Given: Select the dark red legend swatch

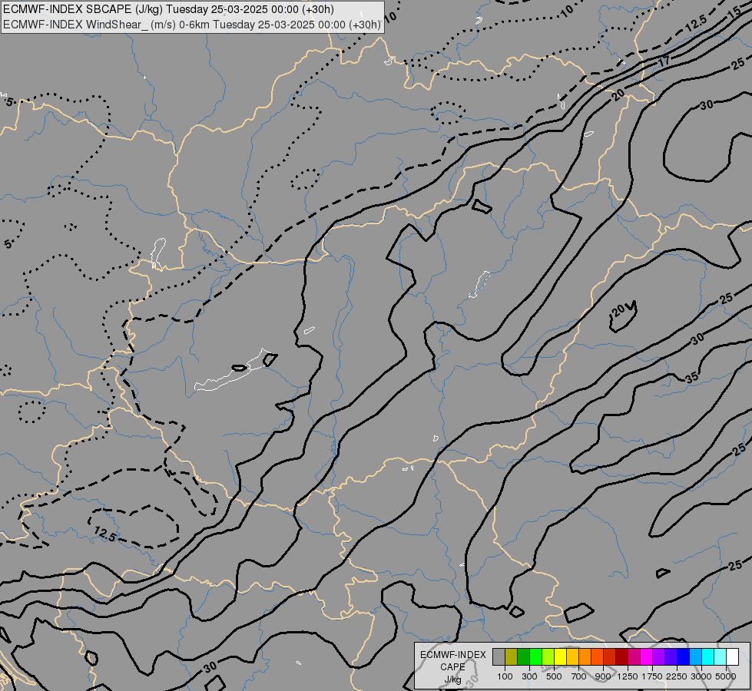Looking at the screenshot, I should coord(622,657).
